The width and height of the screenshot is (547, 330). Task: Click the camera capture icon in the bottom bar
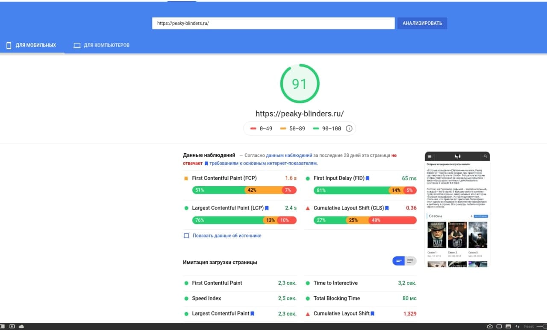click(x=490, y=327)
